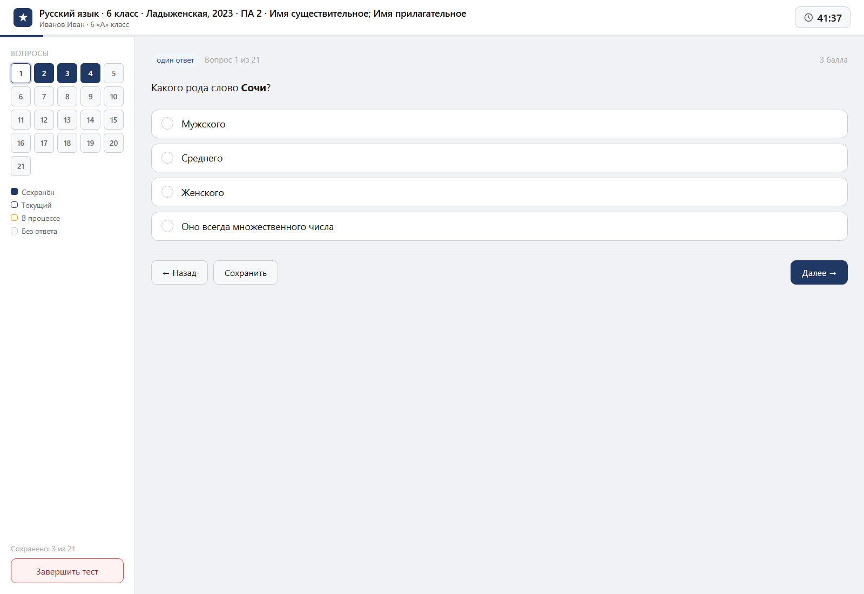Open the last question 21

click(21, 166)
